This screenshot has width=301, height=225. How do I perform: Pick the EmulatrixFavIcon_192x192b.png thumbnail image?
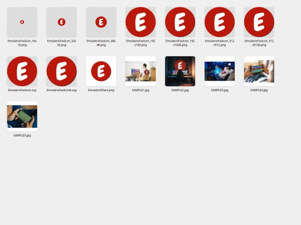(x=180, y=22)
